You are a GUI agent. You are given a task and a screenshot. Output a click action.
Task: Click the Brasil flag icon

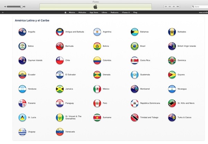point(135,46)
